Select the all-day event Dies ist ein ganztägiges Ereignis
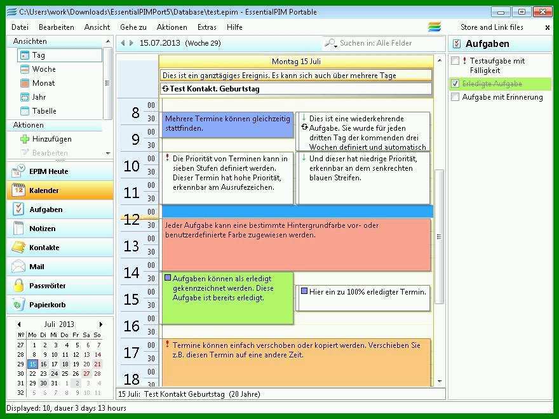 [x=296, y=76]
